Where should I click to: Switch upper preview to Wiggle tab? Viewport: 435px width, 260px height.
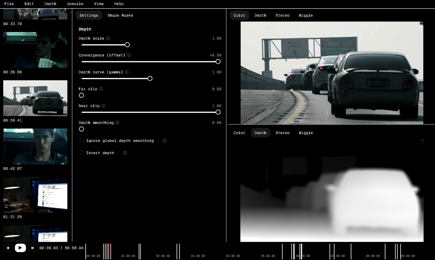pos(306,15)
